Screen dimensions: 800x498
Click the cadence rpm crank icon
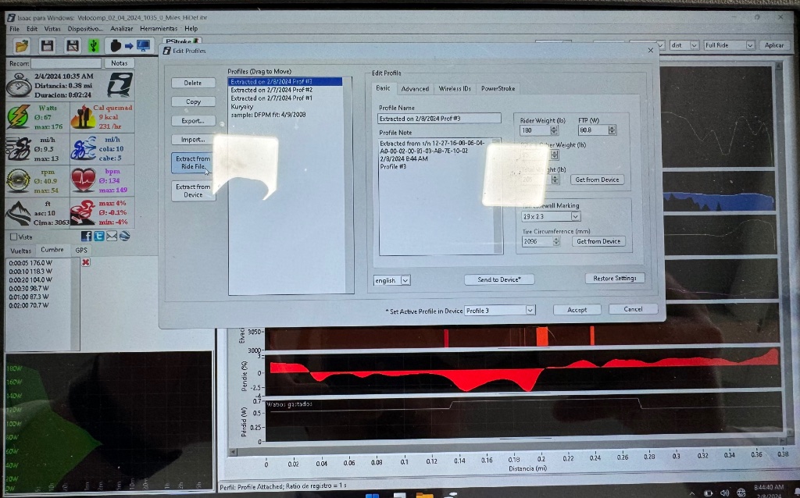click(x=19, y=180)
